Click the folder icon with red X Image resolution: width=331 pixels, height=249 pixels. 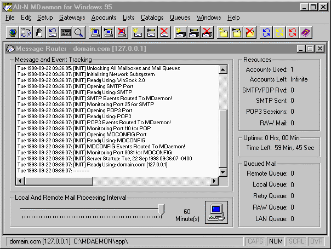tap(250, 32)
